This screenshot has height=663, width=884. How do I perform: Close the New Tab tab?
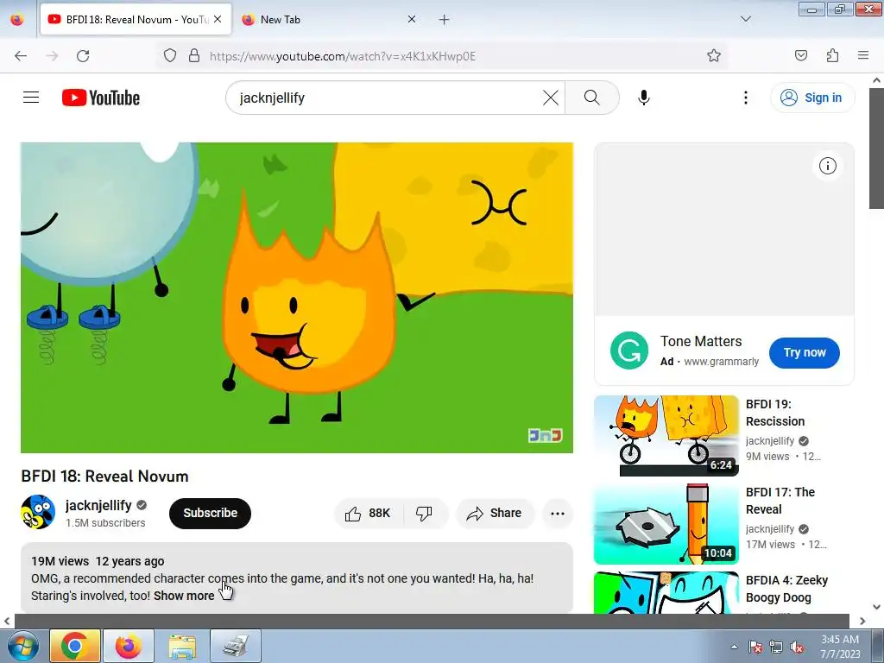point(412,19)
